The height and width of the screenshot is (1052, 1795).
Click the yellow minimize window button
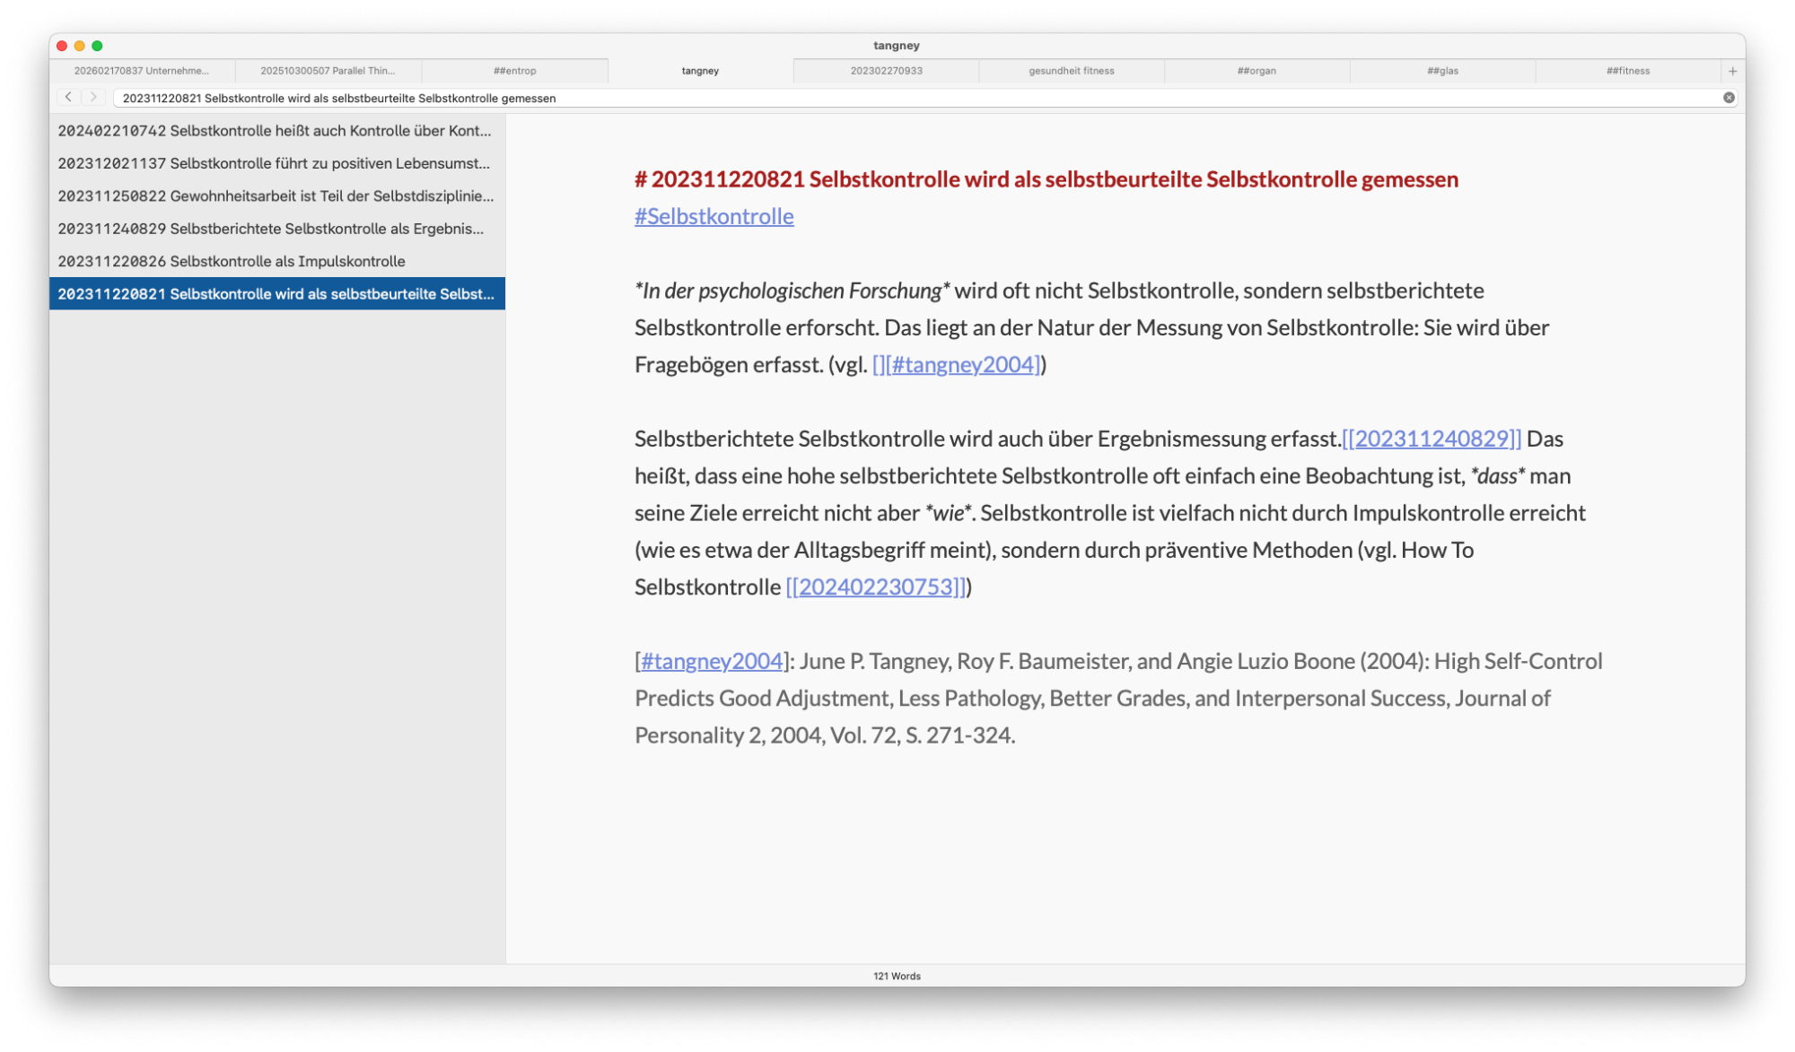[x=79, y=46]
